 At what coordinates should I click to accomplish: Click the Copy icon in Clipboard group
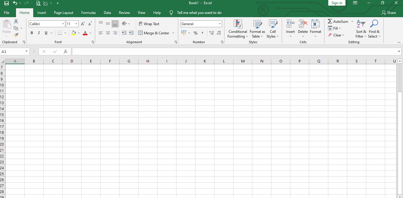point(16,28)
